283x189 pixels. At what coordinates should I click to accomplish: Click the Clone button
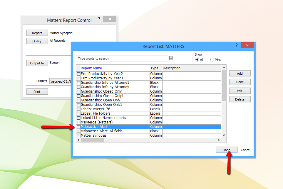click(x=240, y=82)
